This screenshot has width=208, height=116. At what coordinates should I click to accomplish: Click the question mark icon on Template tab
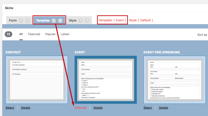point(60,21)
